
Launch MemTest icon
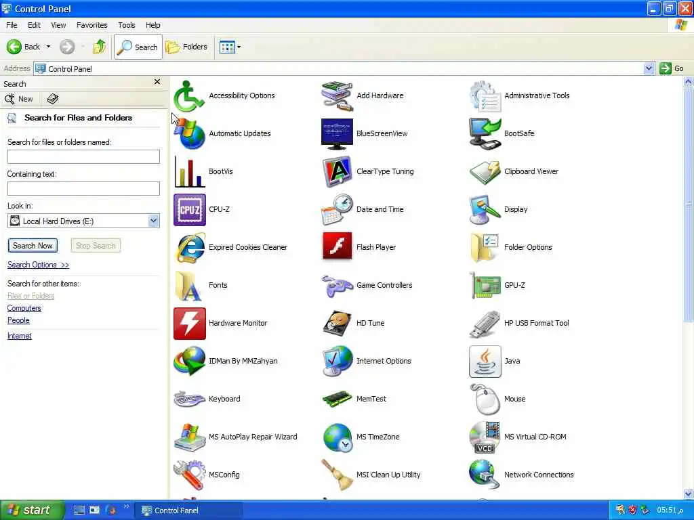click(337, 399)
